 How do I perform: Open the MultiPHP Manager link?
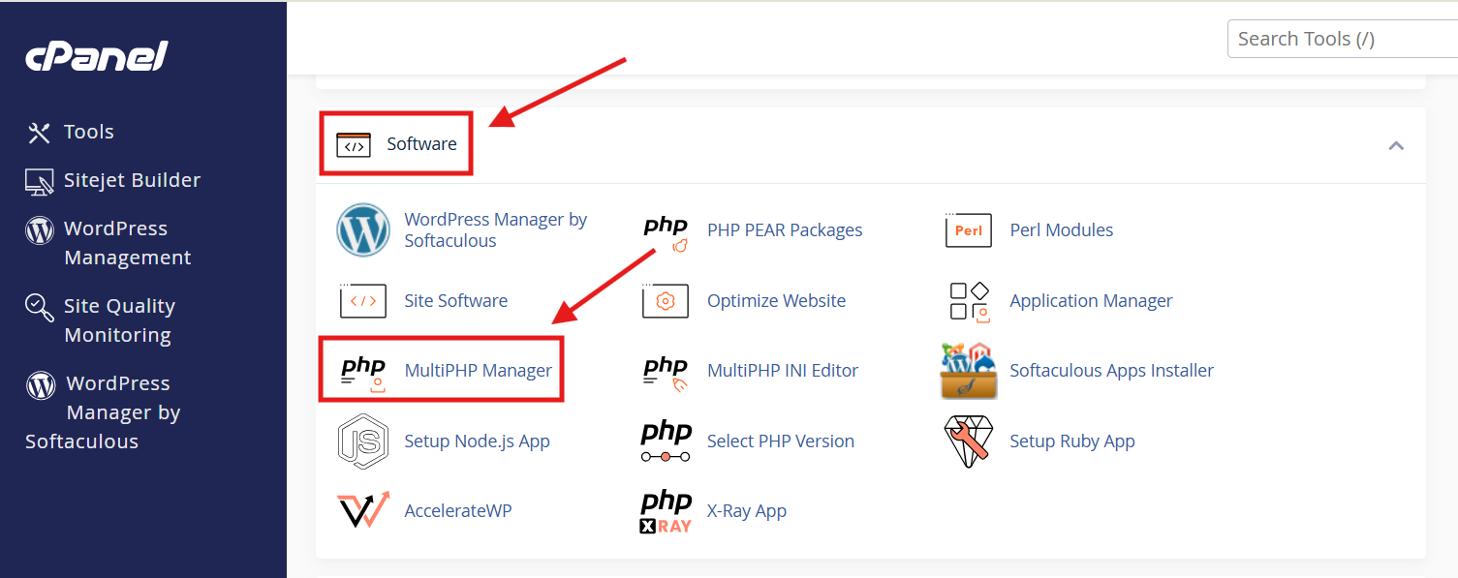coord(478,371)
